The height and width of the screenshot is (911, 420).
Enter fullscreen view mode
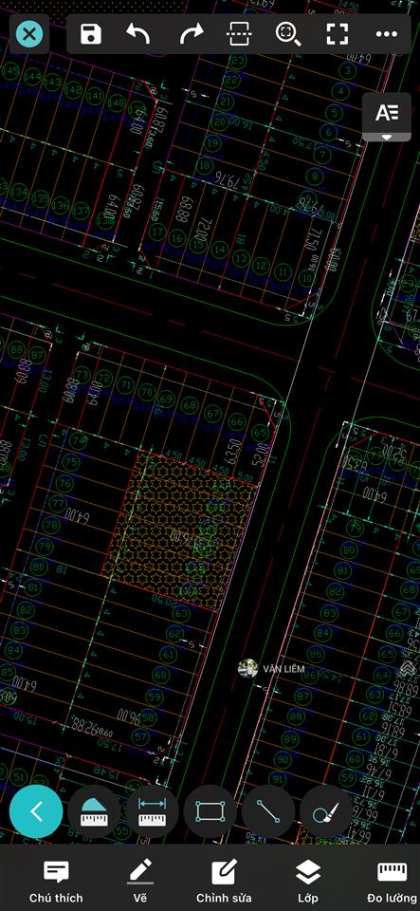[338, 34]
